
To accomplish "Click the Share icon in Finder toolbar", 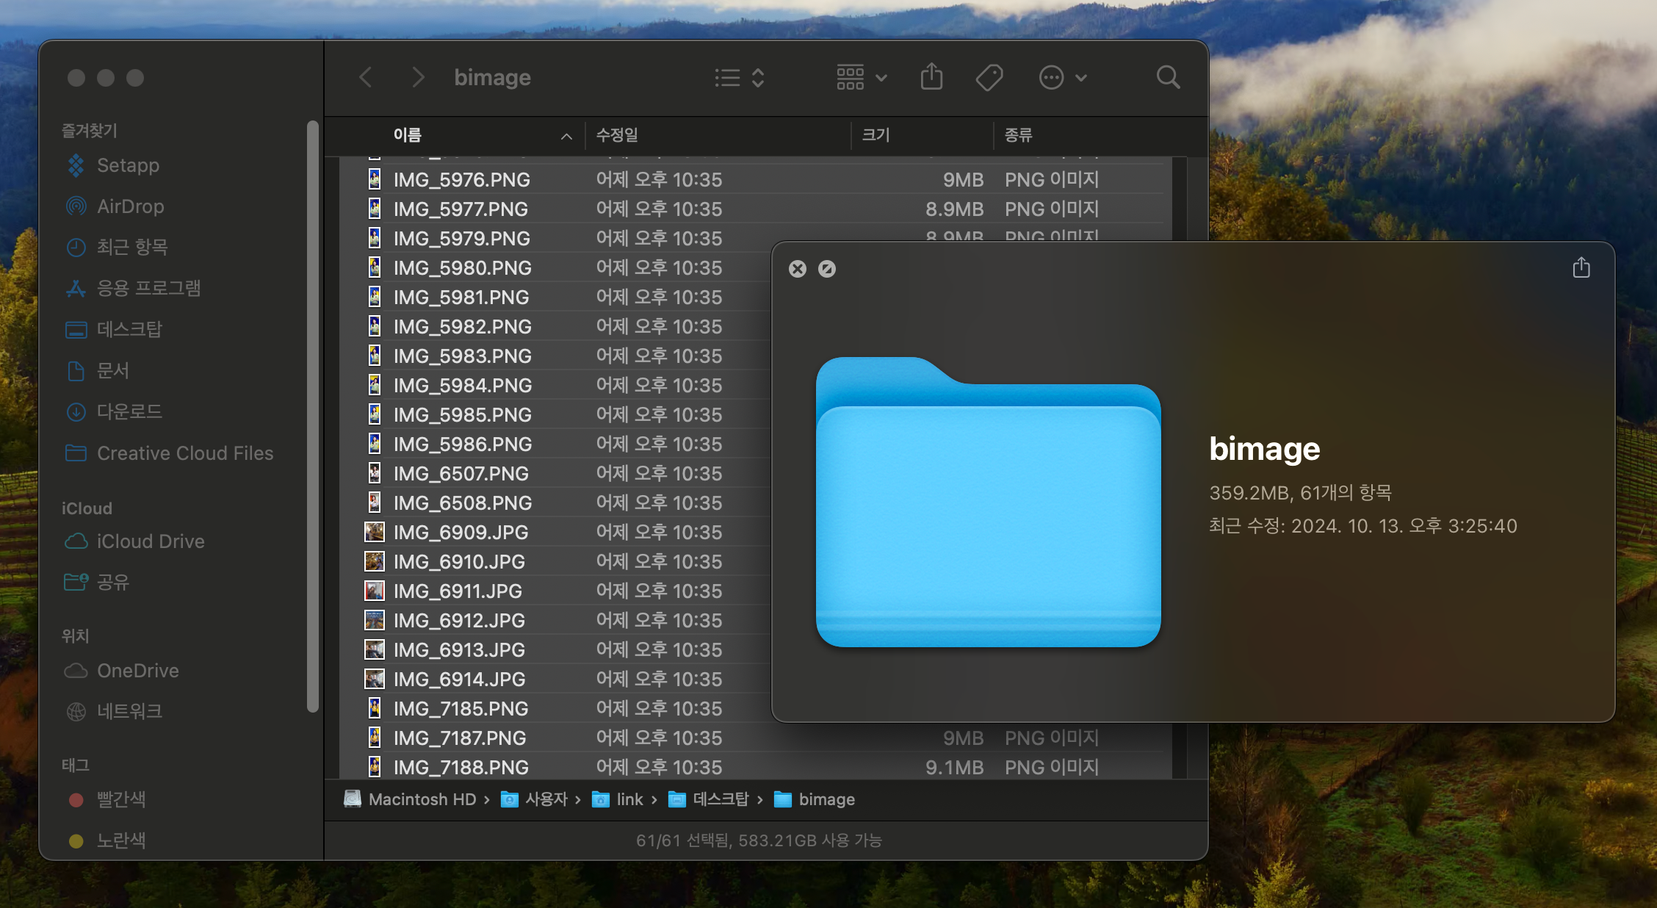I will coord(931,77).
